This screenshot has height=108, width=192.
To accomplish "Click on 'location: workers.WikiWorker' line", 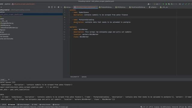I will [x=86, y=34].
